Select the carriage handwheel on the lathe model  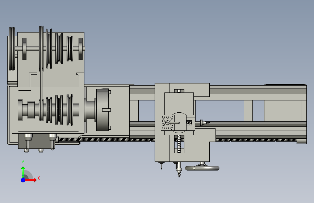[x=202, y=168]
